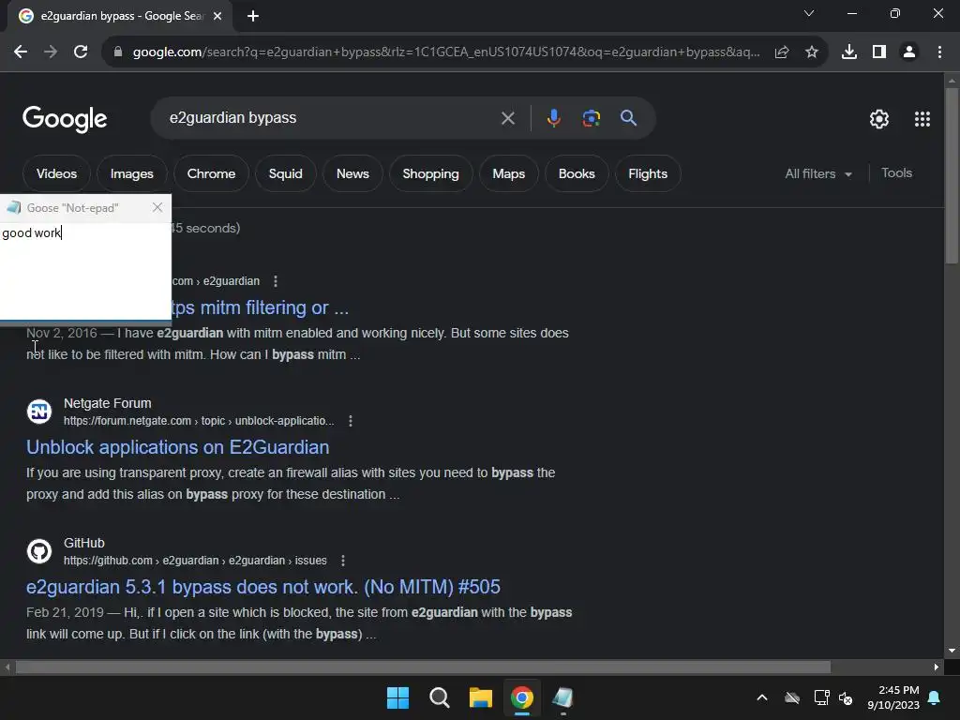Screen dimensions: 960x720
Task: Reload the current page
Action: coord(81,52)
